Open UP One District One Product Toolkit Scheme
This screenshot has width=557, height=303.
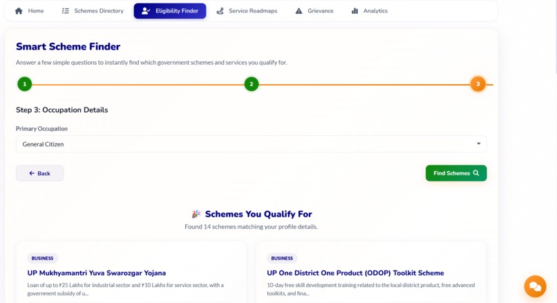(355, 273)
